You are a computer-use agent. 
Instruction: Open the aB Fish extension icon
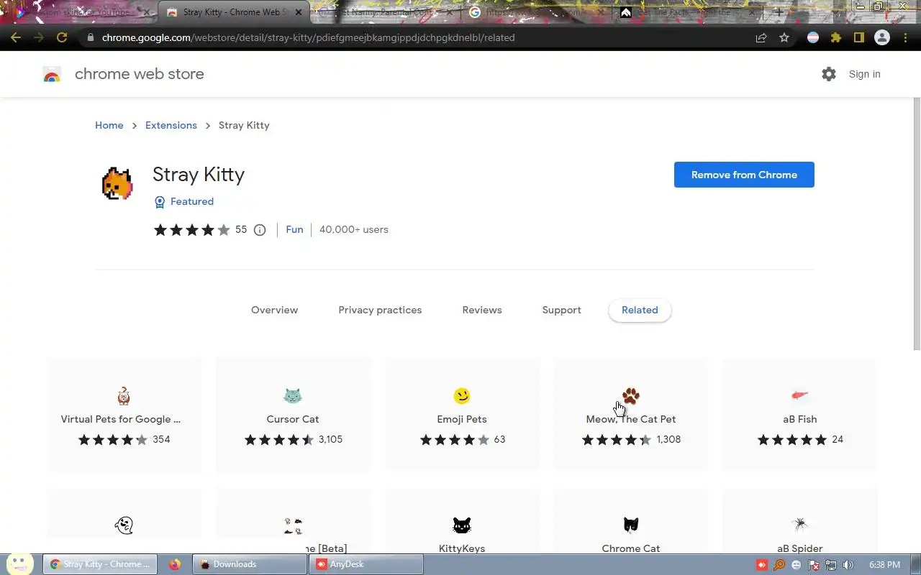[x=799, y=395]
